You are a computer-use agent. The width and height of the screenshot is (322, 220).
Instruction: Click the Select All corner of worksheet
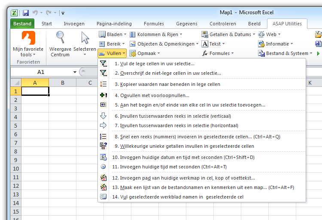tap(16, 82)
